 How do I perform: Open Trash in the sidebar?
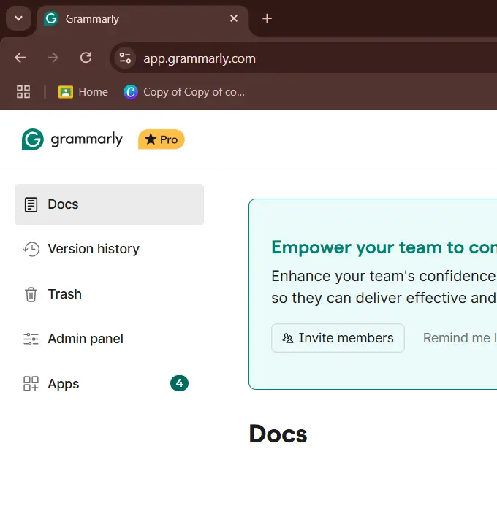click(110, 294)
